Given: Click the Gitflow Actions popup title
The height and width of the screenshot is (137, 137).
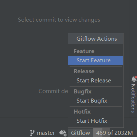Looking at the screenshot, I should (x=97, y=39).
